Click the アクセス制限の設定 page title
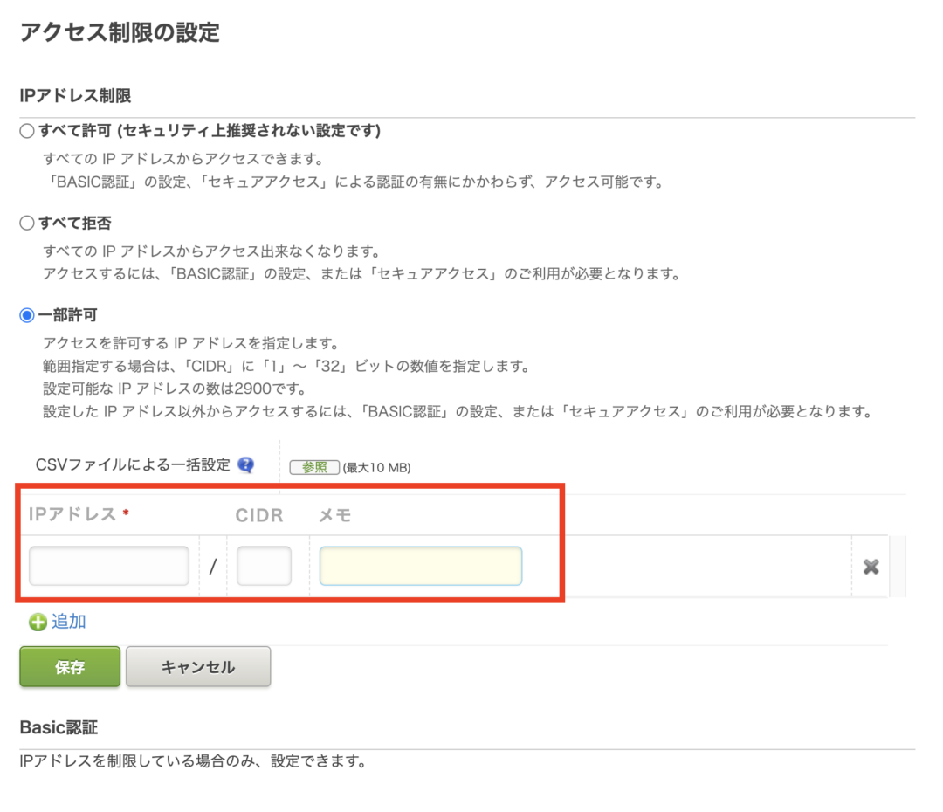 (x=120, y=33)
